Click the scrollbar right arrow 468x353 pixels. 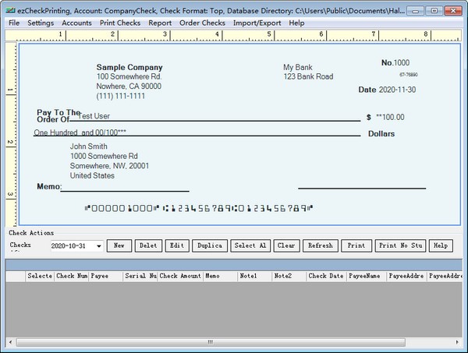pyautogui.click(x=457, y=342)
